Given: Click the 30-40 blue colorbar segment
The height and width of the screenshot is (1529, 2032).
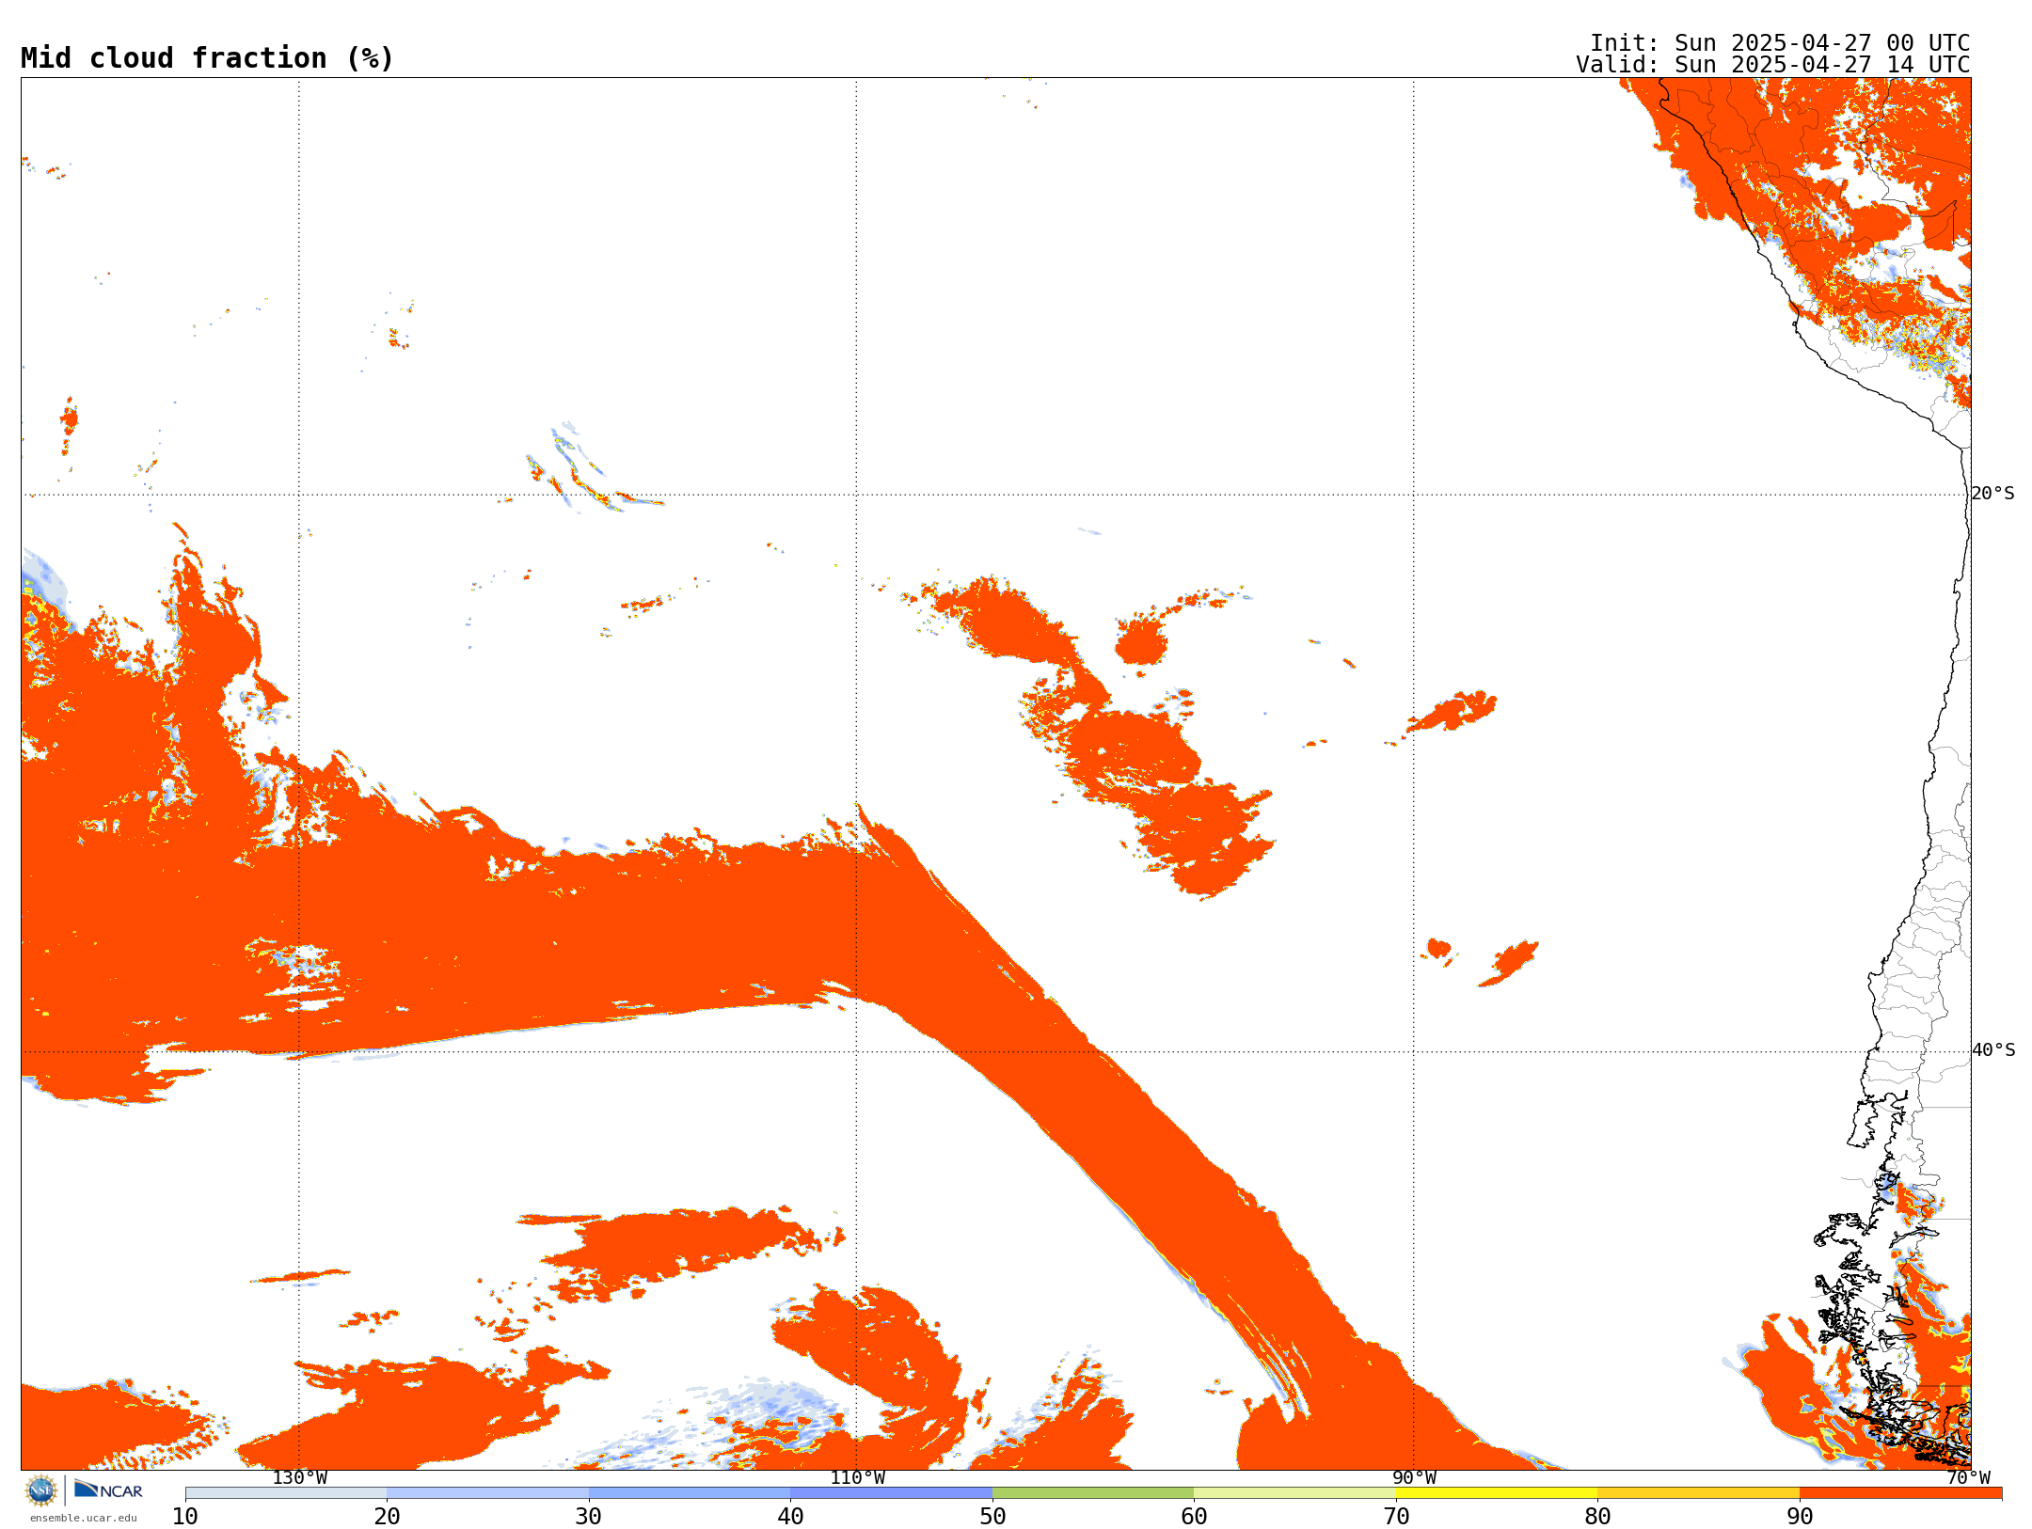Looking at the screenshot, I should pyautogui.click(x=690, y=1493).
